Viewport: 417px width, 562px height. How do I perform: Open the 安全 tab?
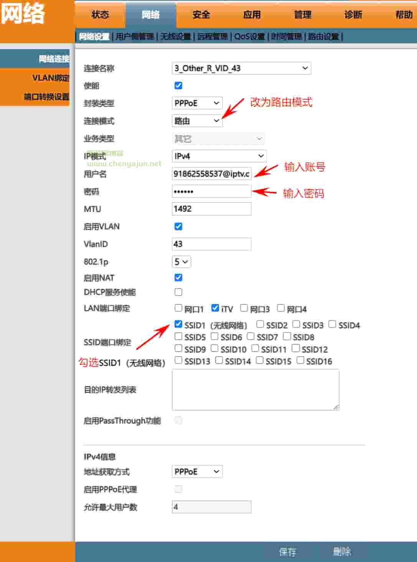tap(201, 15)
